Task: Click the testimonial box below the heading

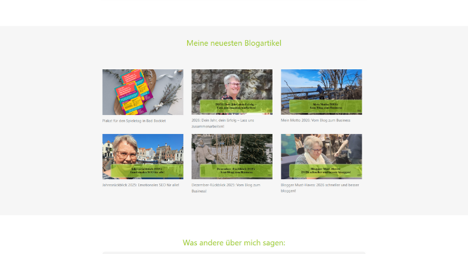Action: [x=234, y=252]
